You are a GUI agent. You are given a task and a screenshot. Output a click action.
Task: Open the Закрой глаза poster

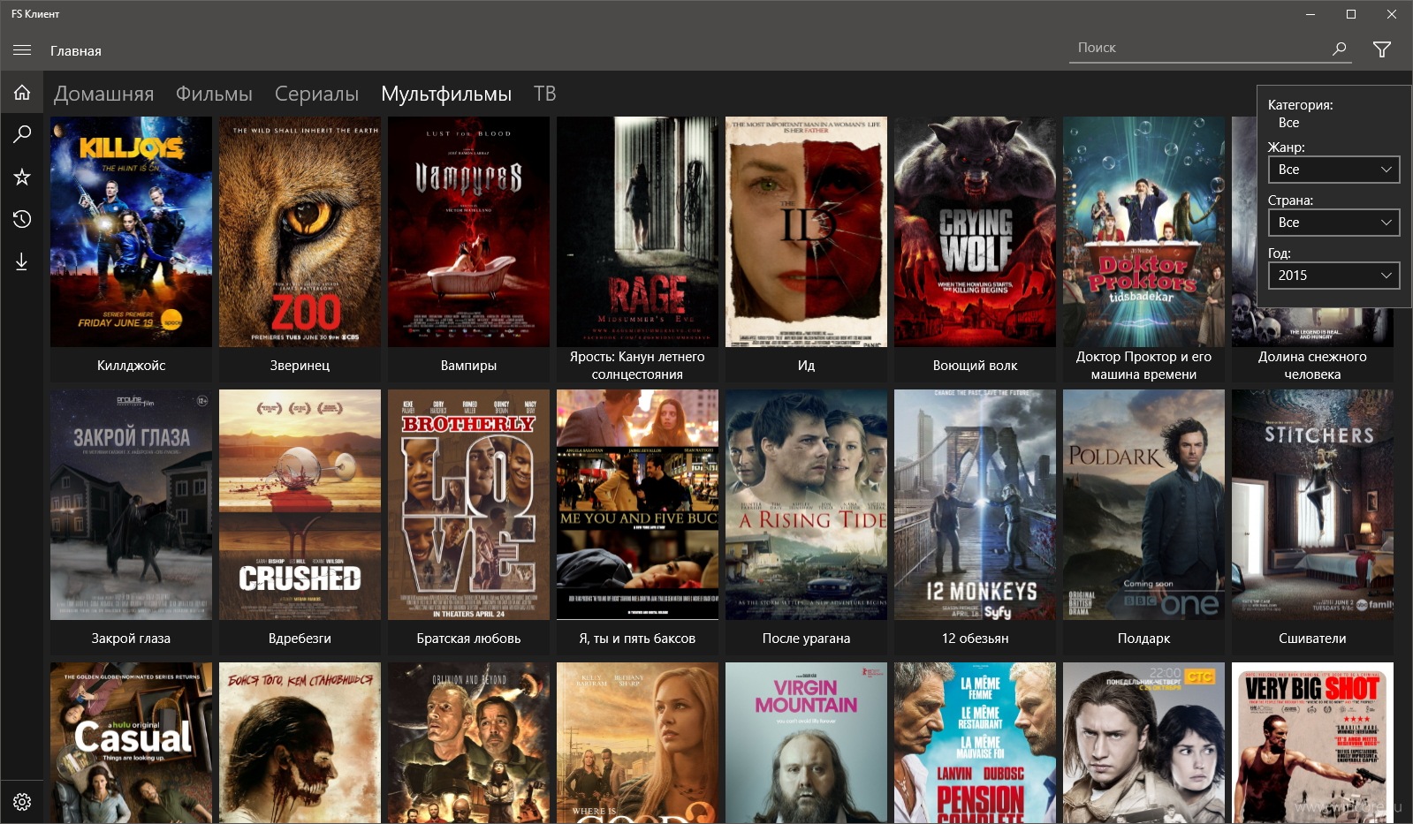(x=131, y=504)
